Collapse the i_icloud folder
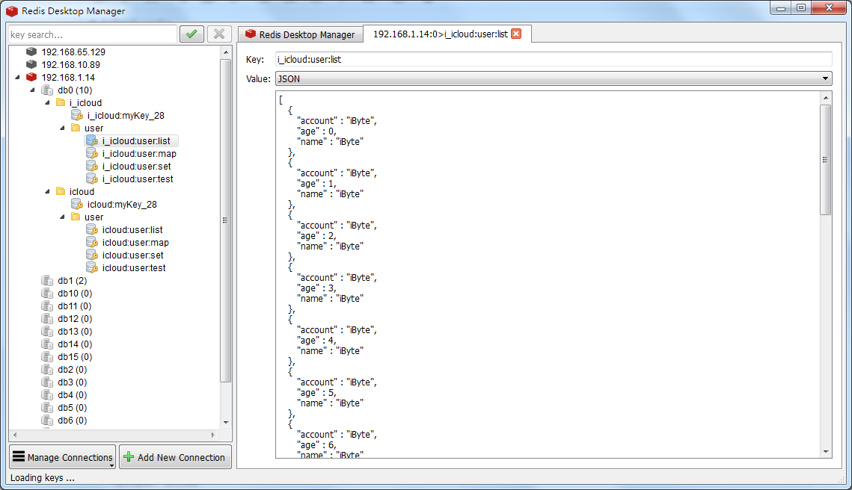 click(48, 102)
